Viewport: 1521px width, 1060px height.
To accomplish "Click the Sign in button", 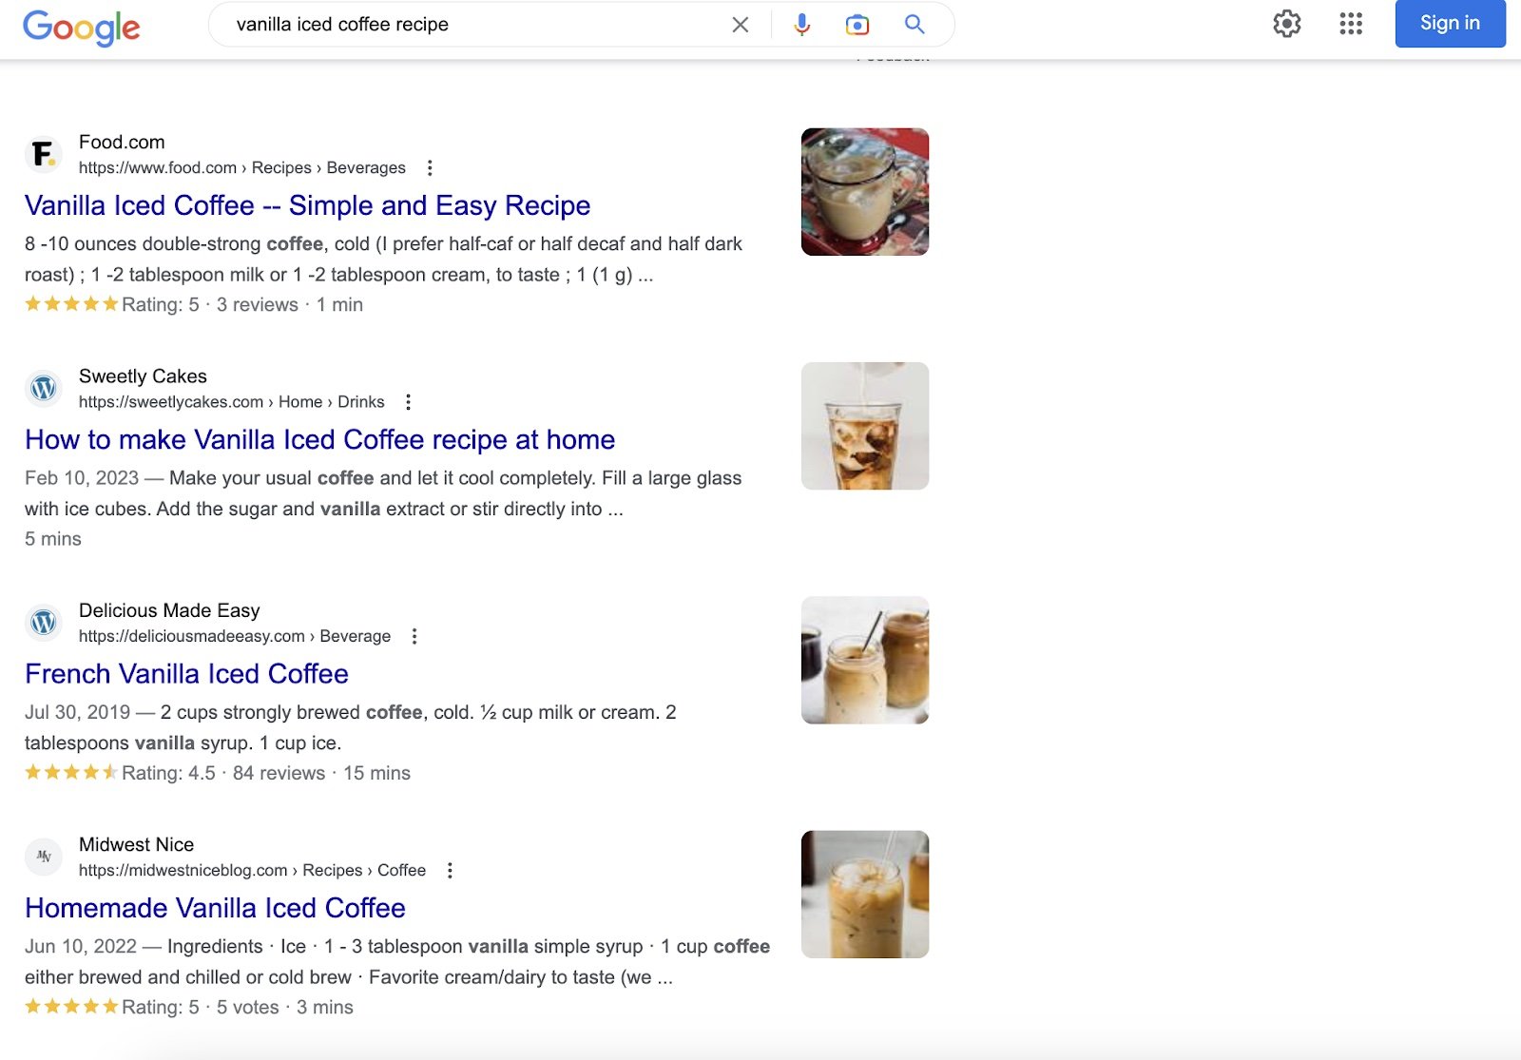I will pyautogui.click(x=1450, y=23).
